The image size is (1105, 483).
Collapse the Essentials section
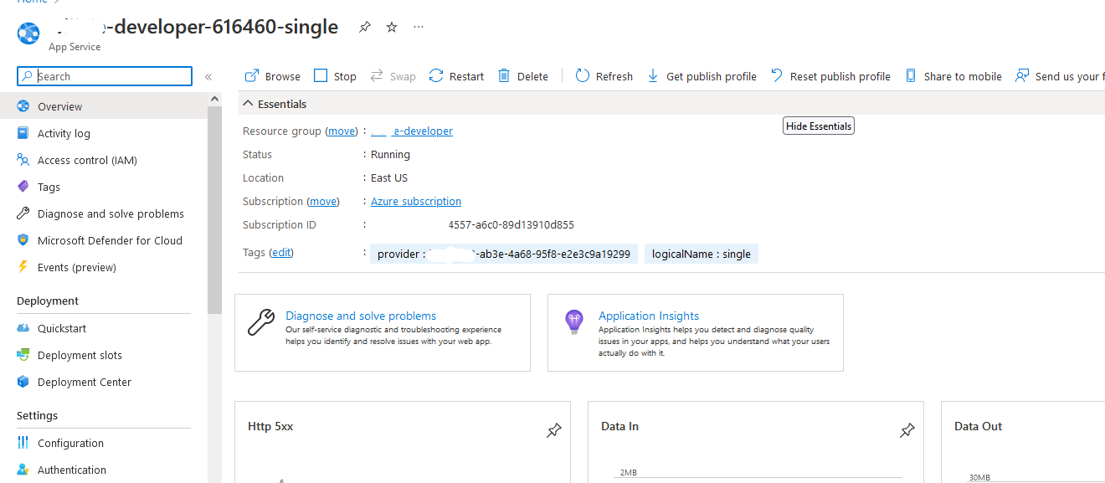coord(275,104)
